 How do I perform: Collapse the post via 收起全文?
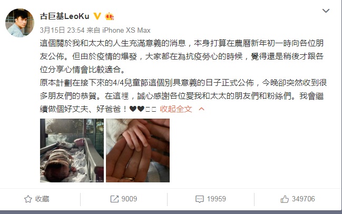(x=176, y=109)
